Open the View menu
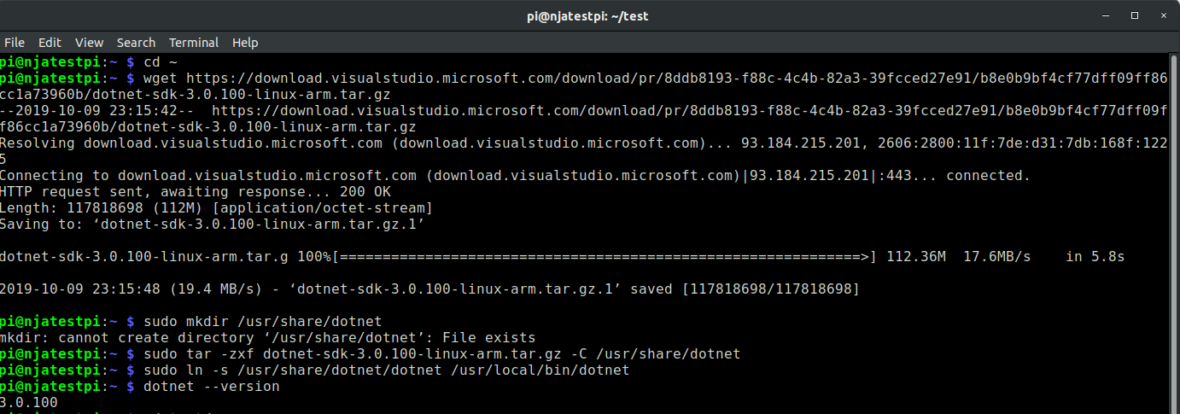Image resolution: width=1180 pixels, height=414 pixels. [x=89, y=43]
